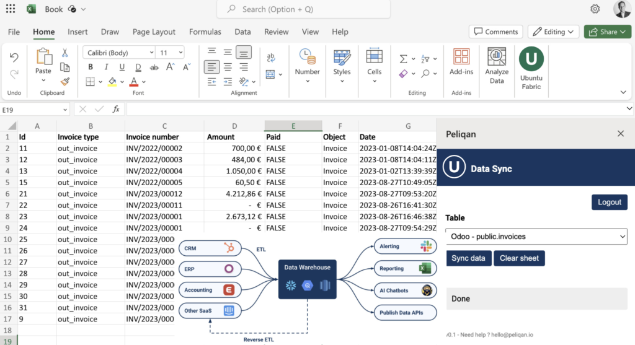
Task: Toggle Double Underline formatting
Action: (138, 67)
